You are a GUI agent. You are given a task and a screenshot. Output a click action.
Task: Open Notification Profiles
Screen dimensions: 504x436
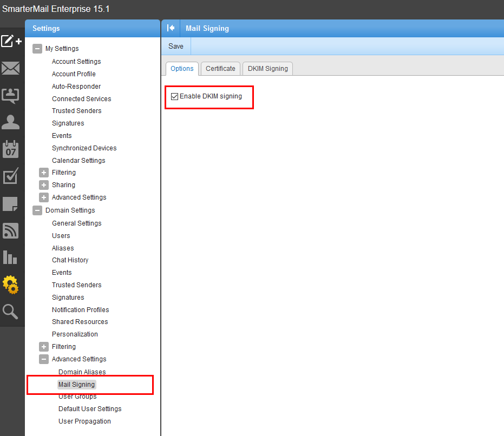click(80, 310)
